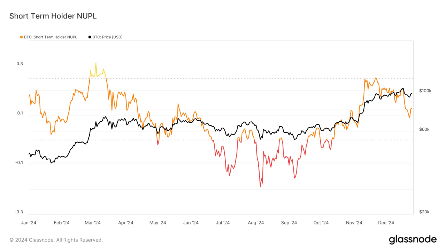Click the glassnode logo
Image resolution: width=446 pixels, height=251 pixels.
413,239
